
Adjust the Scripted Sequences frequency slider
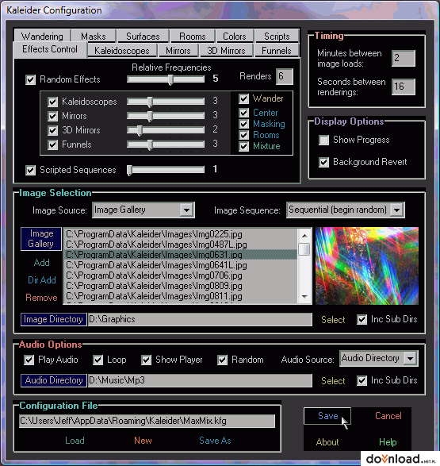coord(166,170)
